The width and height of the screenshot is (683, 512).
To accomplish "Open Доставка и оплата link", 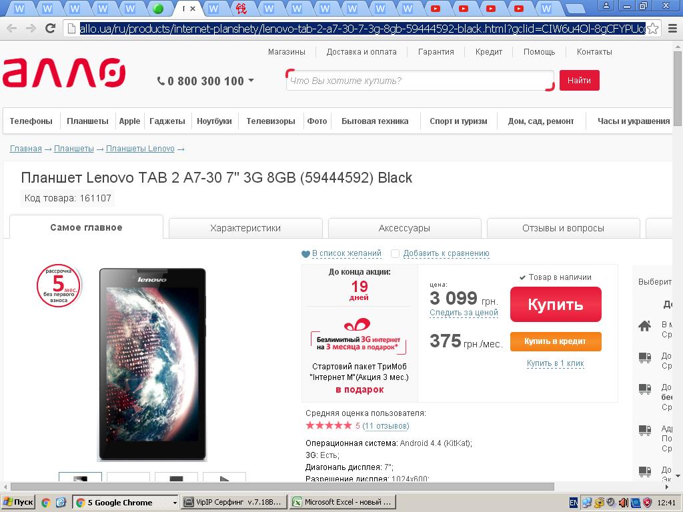I will coord(362,52).
